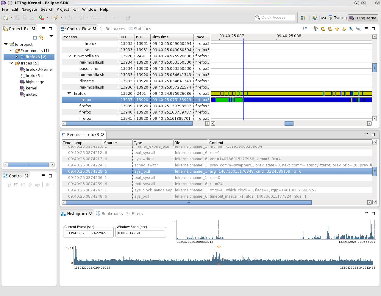Viewport: 381px width, 296px height.
Task: Click the Control Flow horizontal timeline scrollbar thumb
Action: pos(289,123)
